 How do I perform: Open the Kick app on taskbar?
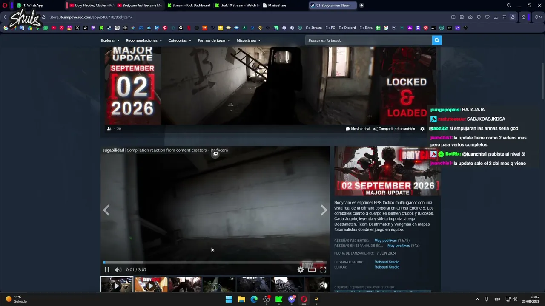coord(279,299)
